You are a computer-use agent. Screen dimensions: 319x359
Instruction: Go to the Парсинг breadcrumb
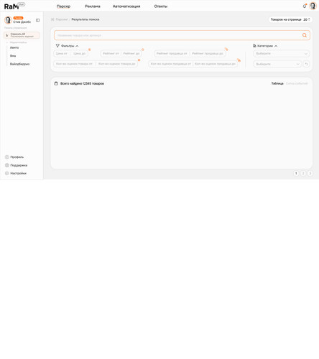click(62, 19)
